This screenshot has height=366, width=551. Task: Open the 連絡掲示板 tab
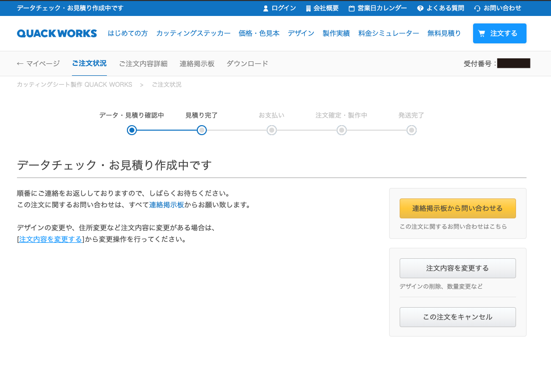click(197, 64)
